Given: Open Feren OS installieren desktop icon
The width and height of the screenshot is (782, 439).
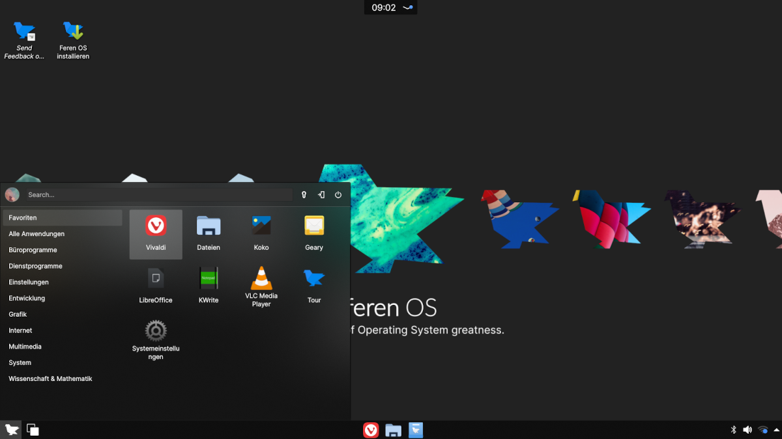Looking at the screenshot, I should [x=73, y=40].
